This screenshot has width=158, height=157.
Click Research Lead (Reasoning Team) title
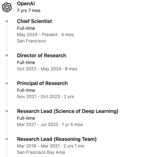point(57,139)
